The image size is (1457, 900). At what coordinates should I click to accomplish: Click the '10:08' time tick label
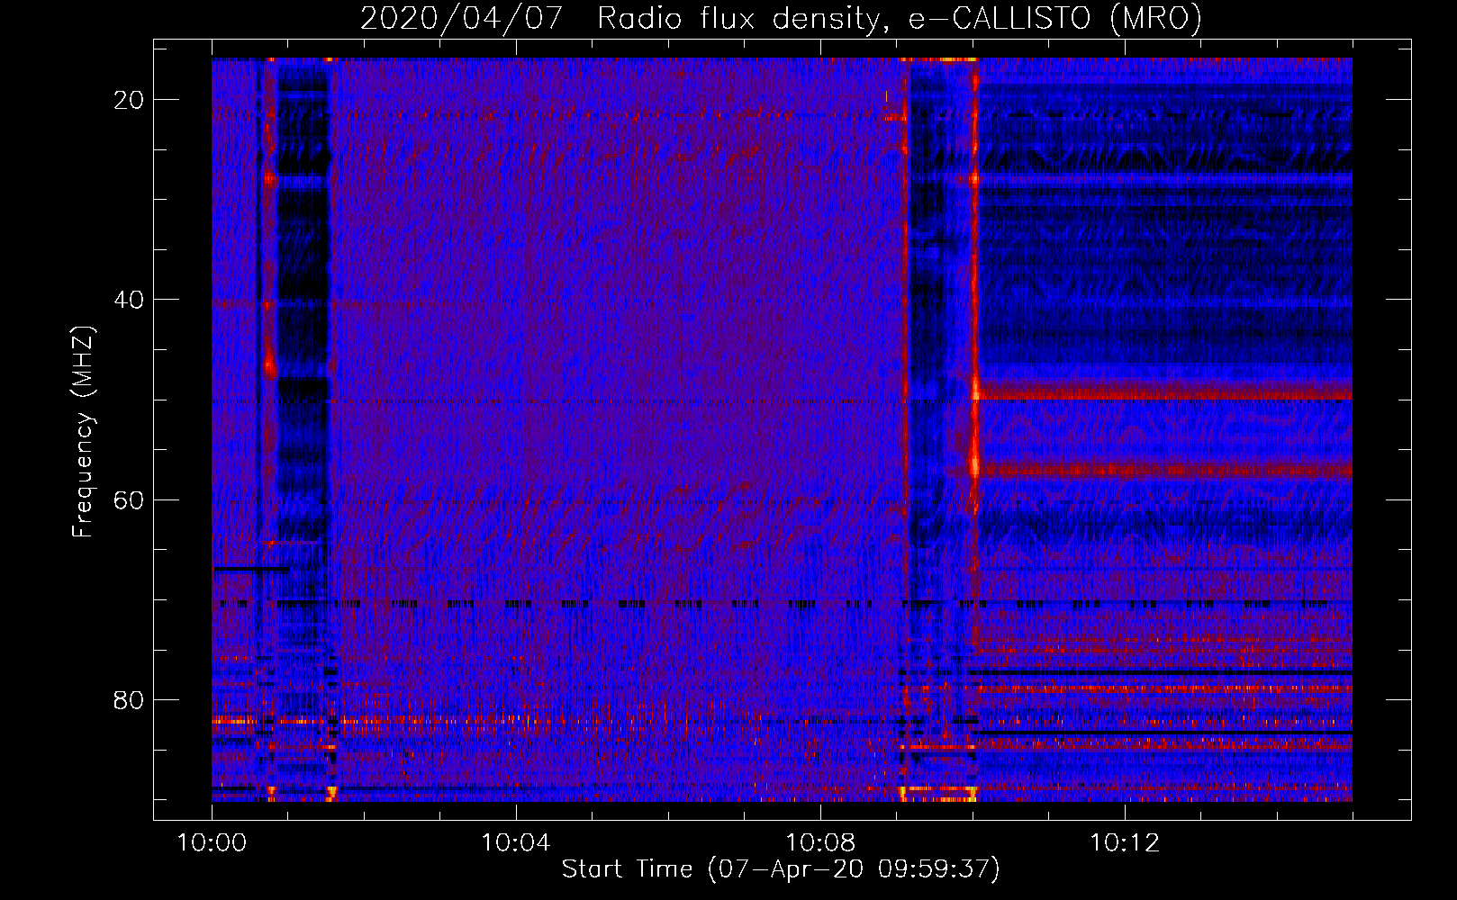(820, 843)
